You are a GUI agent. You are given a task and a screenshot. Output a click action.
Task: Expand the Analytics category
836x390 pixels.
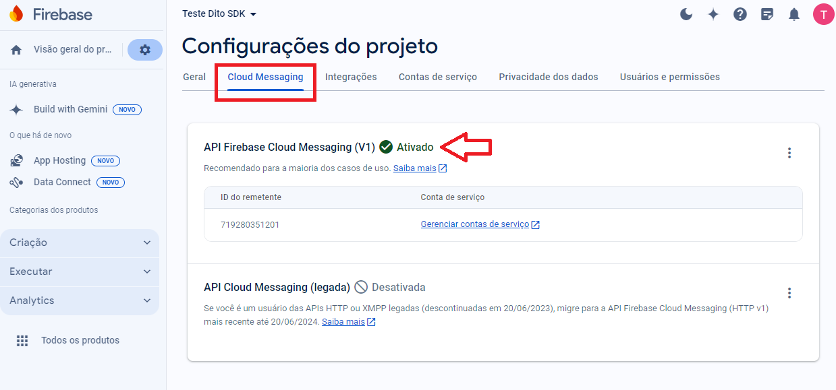click(x=80, y=300)
